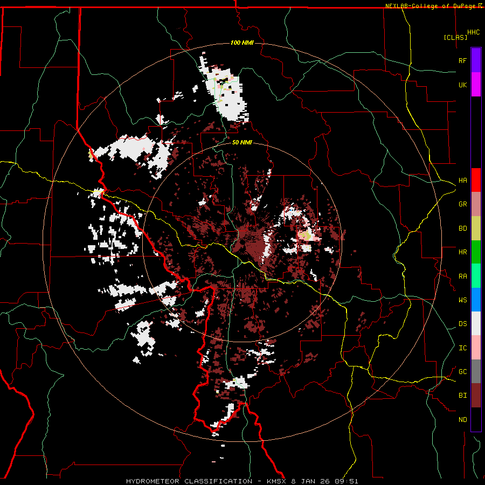Click the RF purple legend swatch
Viewport: 485px width, 485px height.
click(x=476, y=60)
